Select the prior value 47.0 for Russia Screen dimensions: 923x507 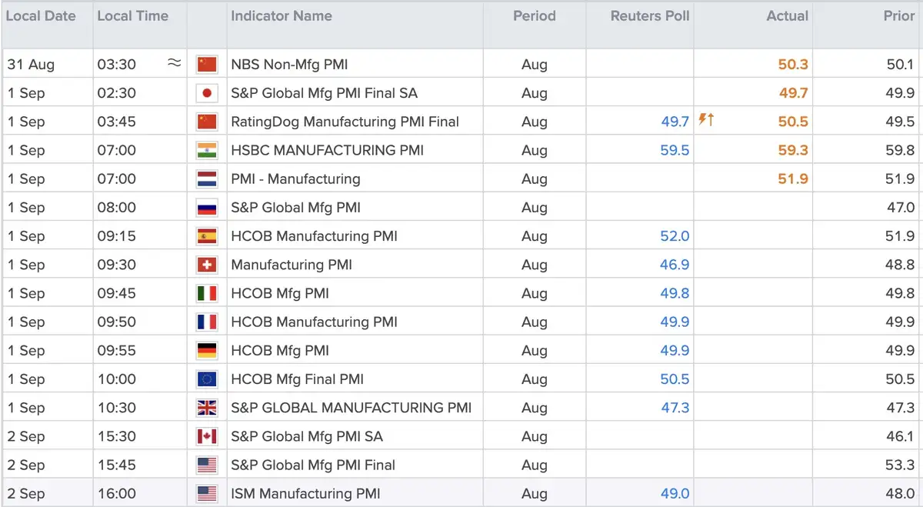pos(900,207)
